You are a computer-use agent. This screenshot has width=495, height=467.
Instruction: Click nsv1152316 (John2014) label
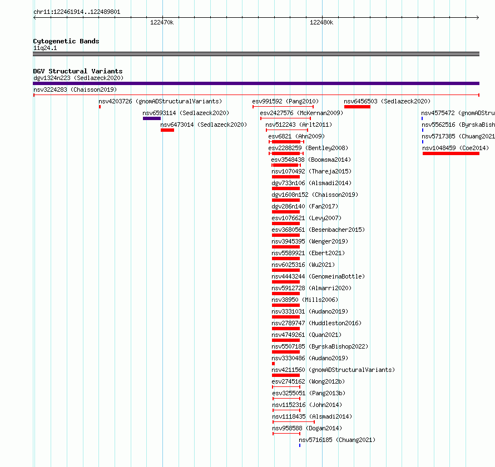(307, 405)
